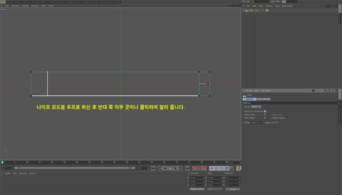Switch to the Snap Settings tab
This screenshot has width=342, height=195.
264,99
